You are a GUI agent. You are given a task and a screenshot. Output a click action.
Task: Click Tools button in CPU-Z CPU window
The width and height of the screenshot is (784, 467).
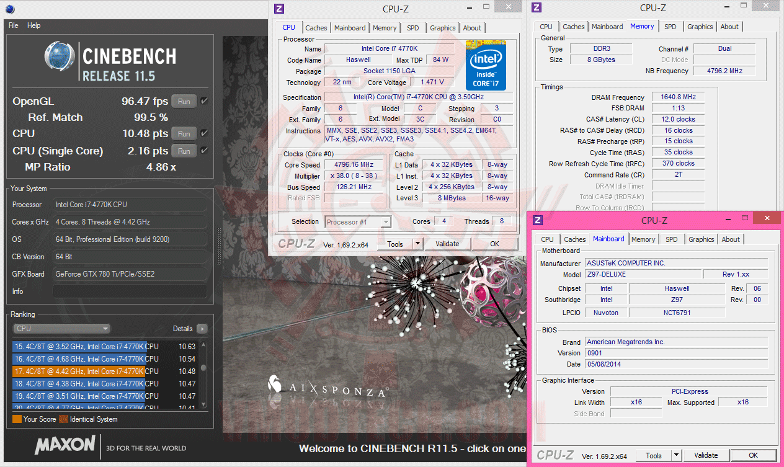point(395,244)
